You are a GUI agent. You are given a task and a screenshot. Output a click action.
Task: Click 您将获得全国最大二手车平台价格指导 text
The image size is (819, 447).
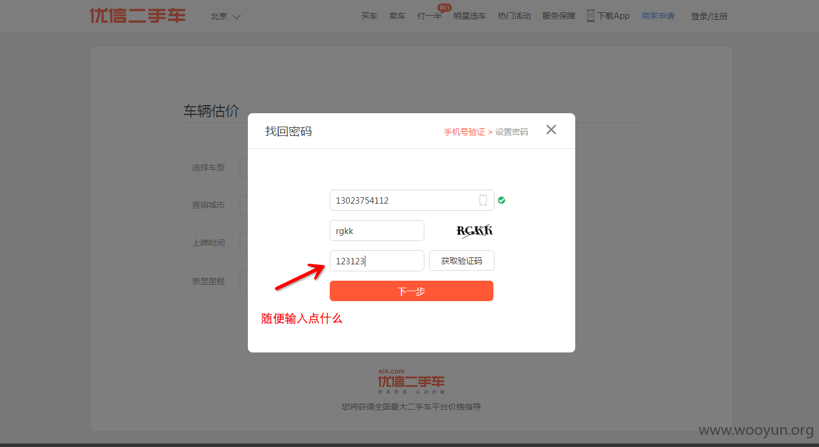click(x=411, y=407)
